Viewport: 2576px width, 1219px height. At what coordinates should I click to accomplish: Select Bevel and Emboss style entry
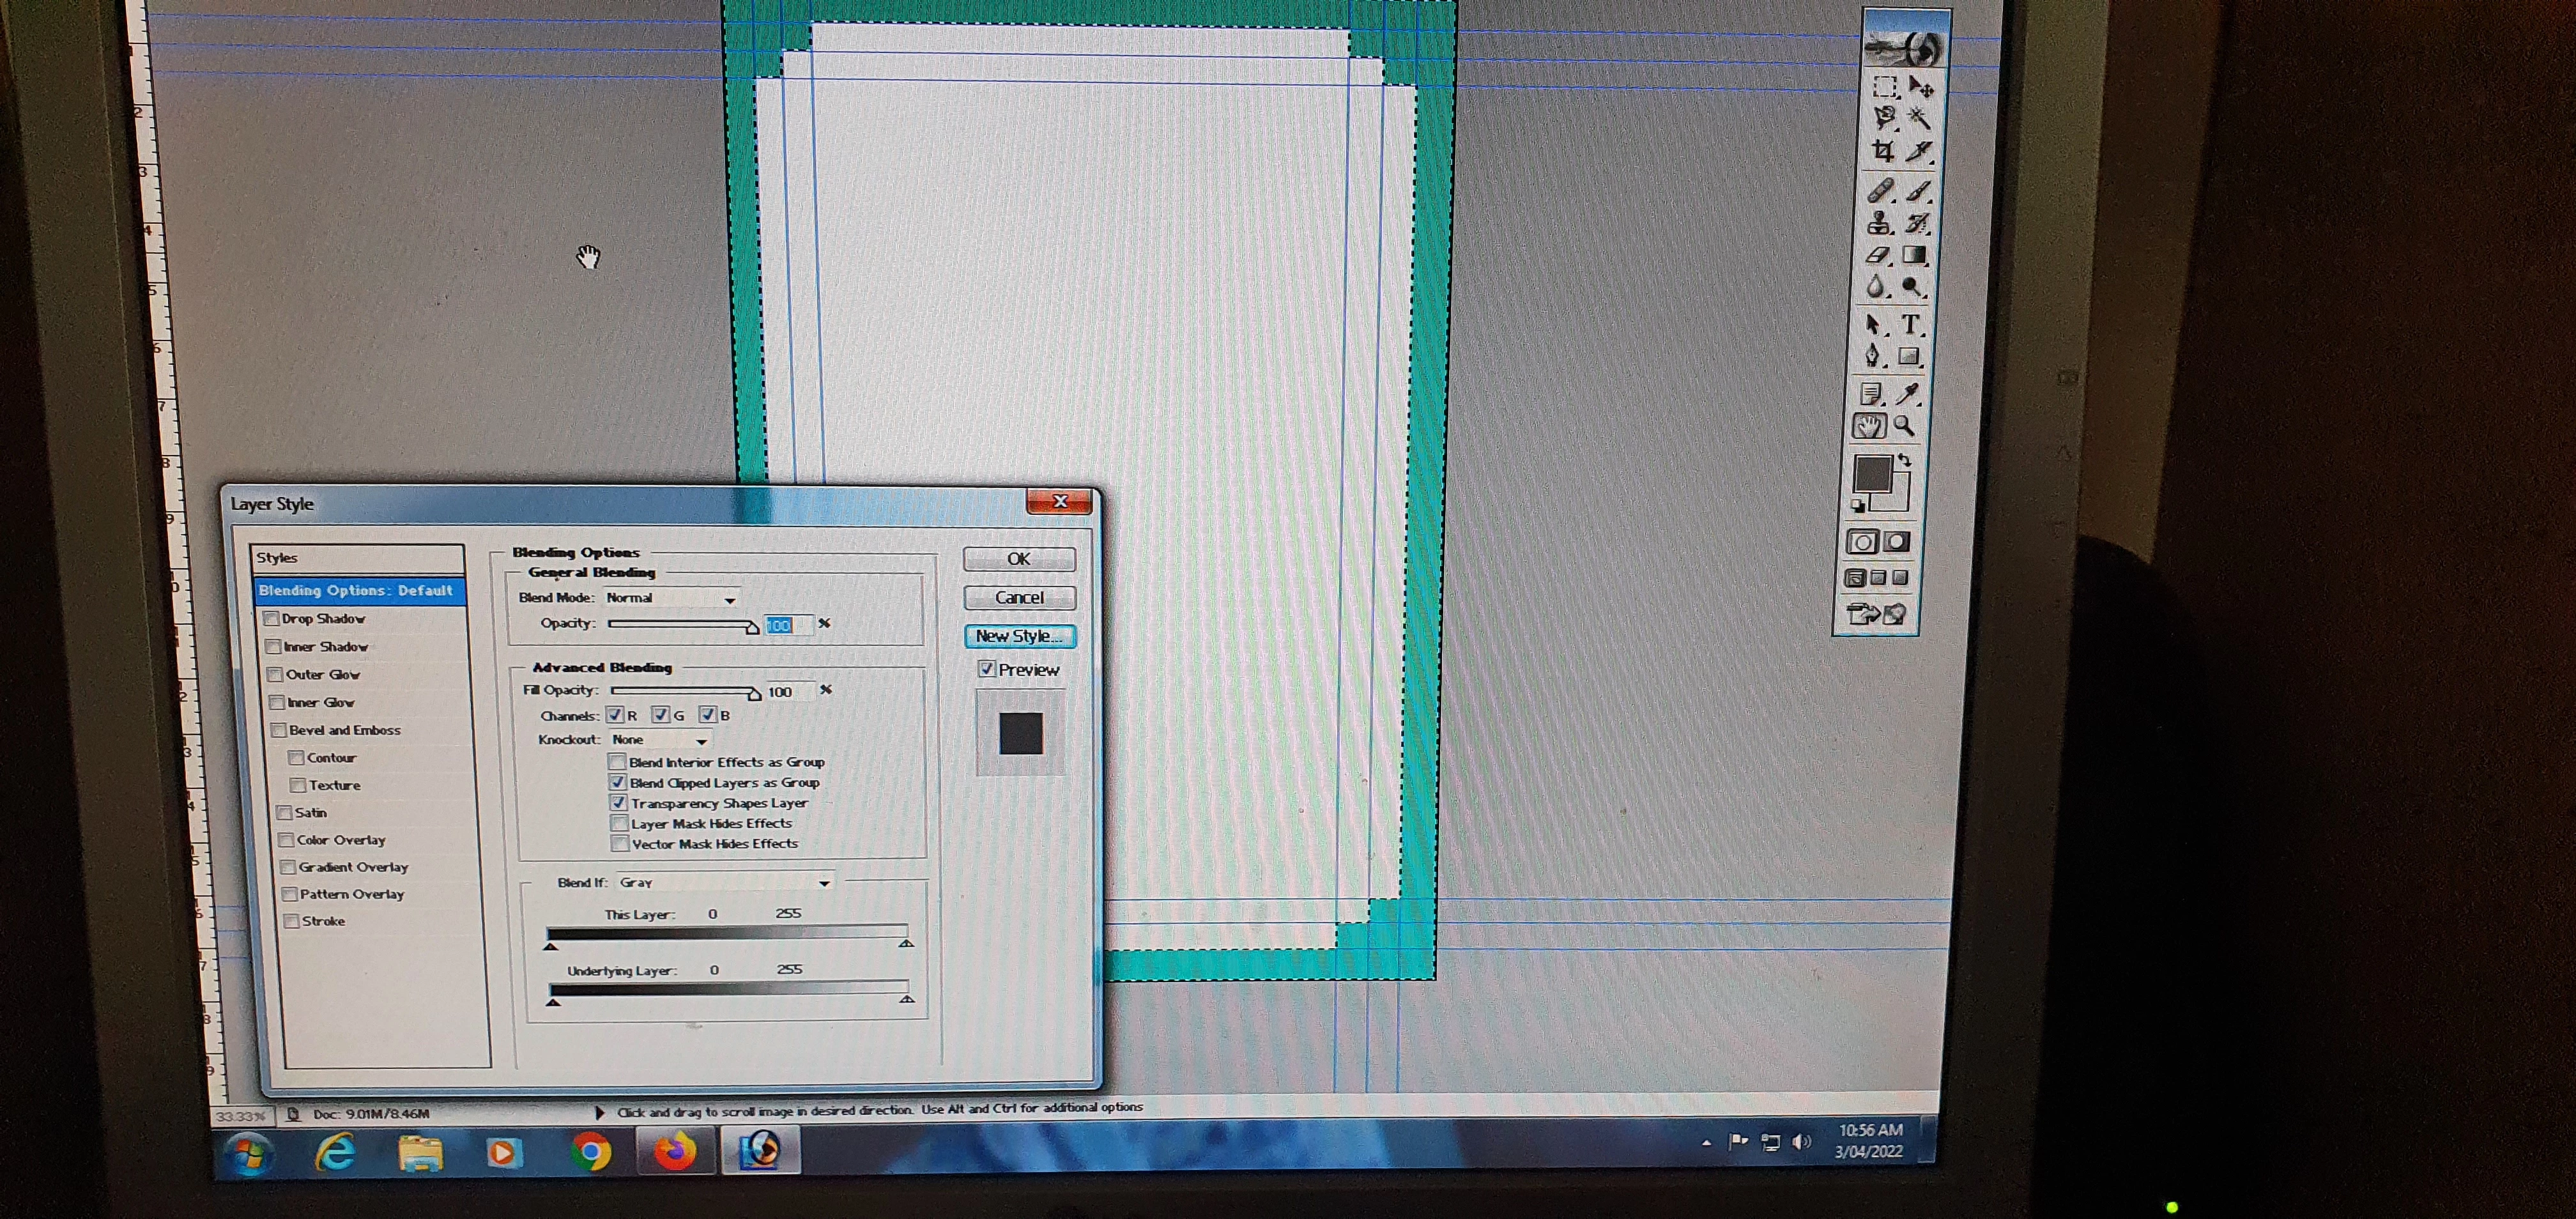tap(344, 730)
